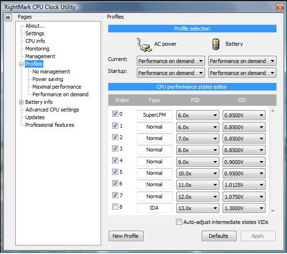
Task: Click the states list scroll-up arrow
Action: click(x=273, y=111)
